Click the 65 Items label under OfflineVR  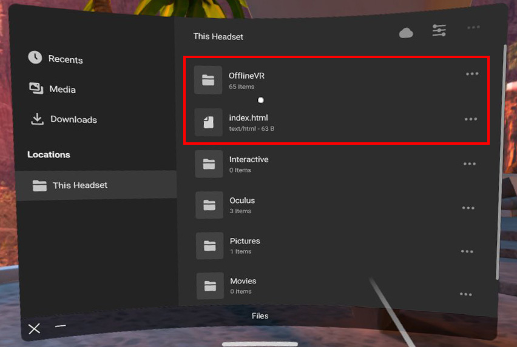242,87
